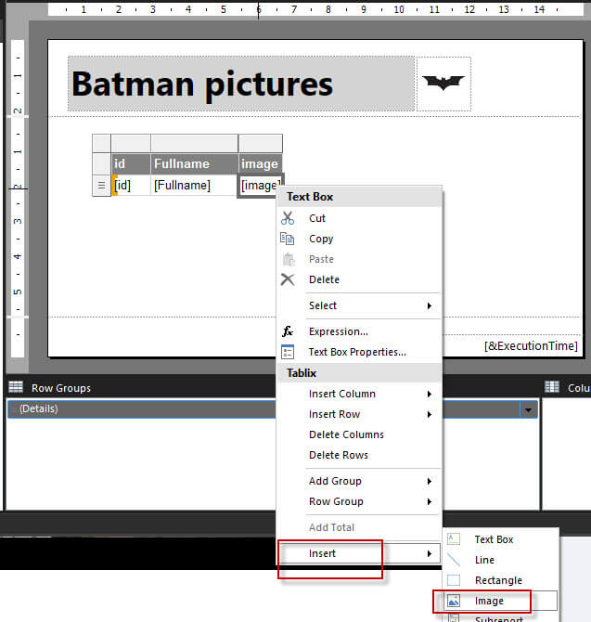Click the column handle above Fullname

(194, 143)
